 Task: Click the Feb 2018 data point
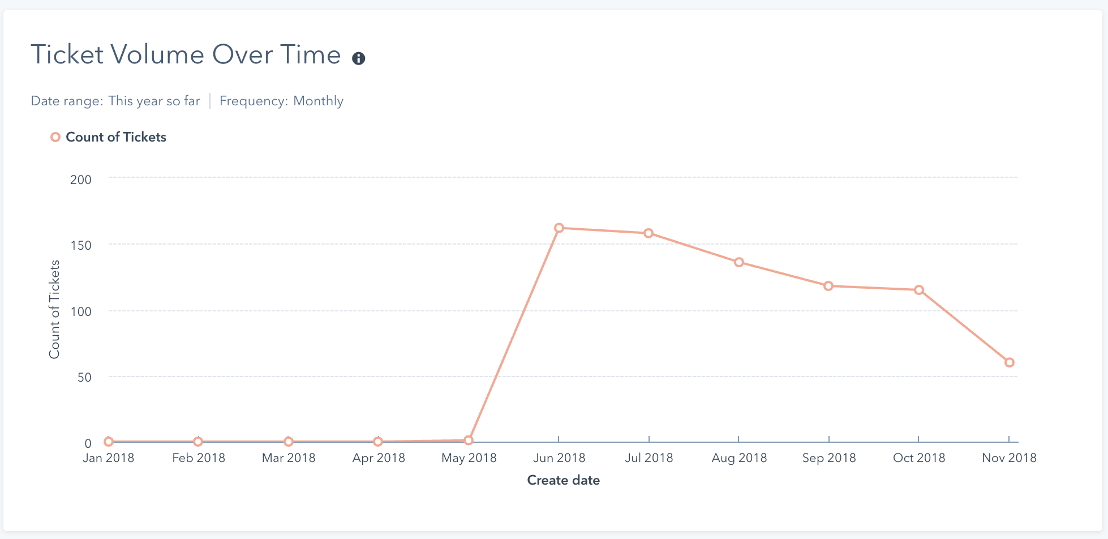198,442
